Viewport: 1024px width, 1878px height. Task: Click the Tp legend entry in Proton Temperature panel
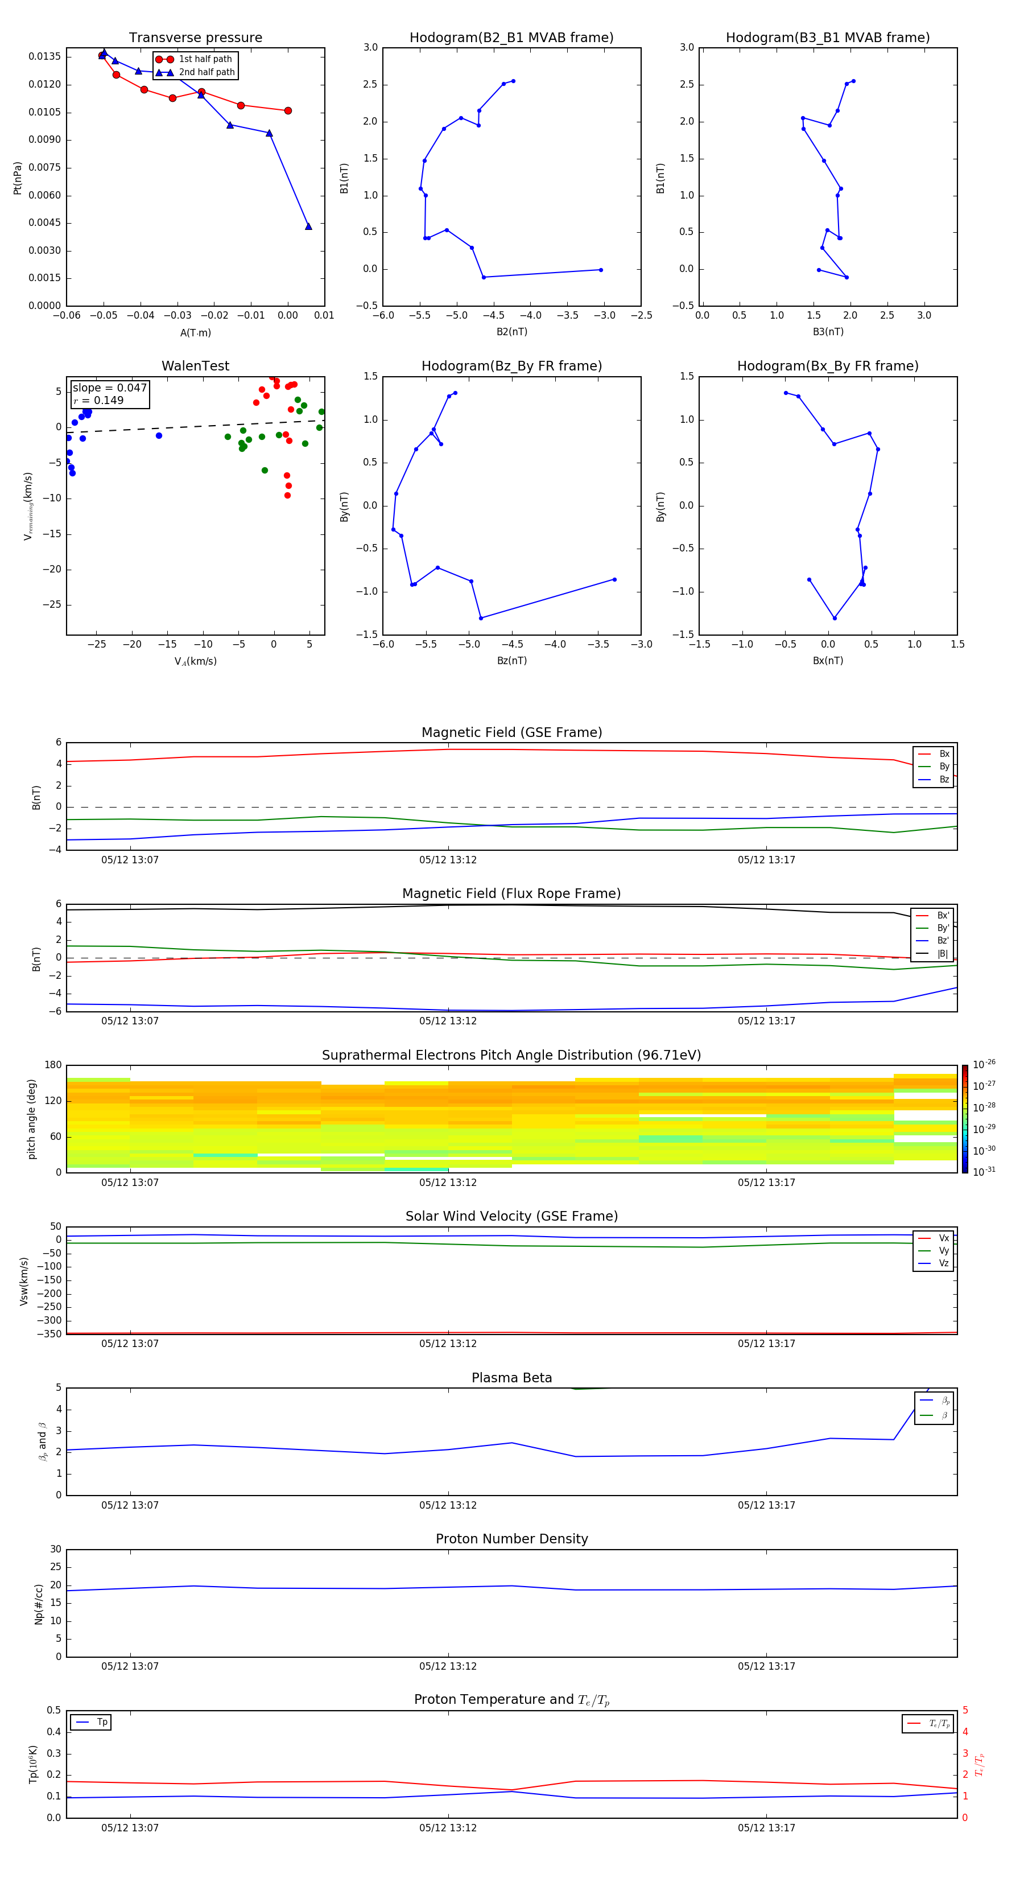click(x=91, y=1722)
